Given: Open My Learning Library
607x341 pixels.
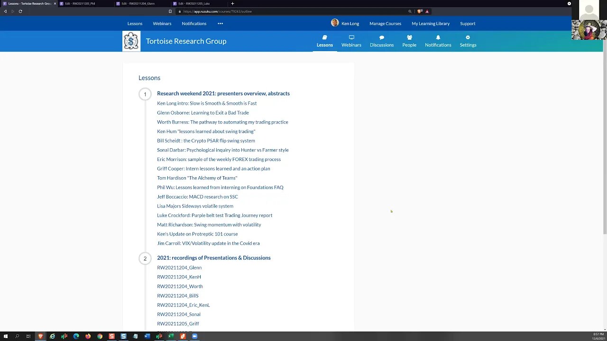Looking at the screenshot, I should tap(431, 23).
